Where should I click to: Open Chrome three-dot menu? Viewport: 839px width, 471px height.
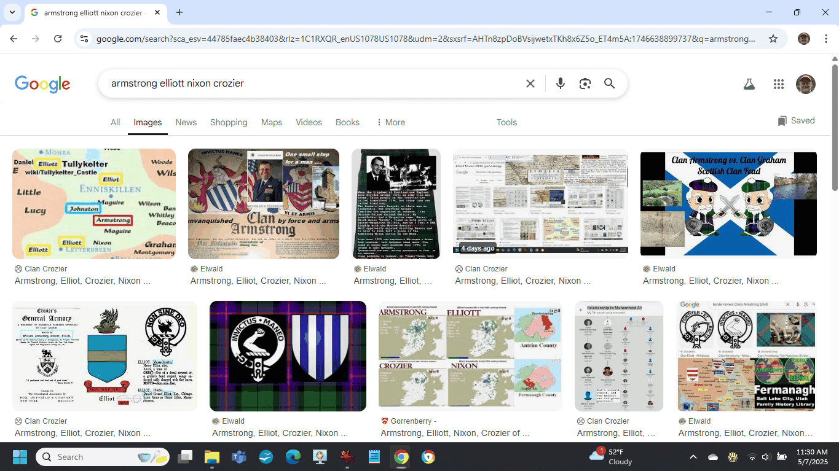[825, 39]
